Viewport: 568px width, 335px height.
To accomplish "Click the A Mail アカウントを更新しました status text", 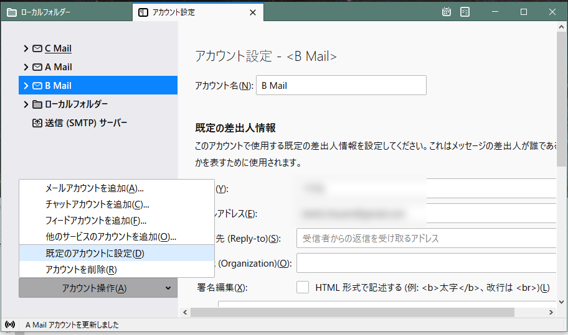I will [x=72, y=325].
